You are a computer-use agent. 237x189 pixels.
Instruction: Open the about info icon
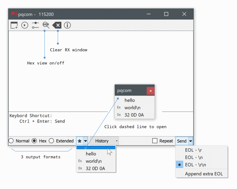pos(67,25)
